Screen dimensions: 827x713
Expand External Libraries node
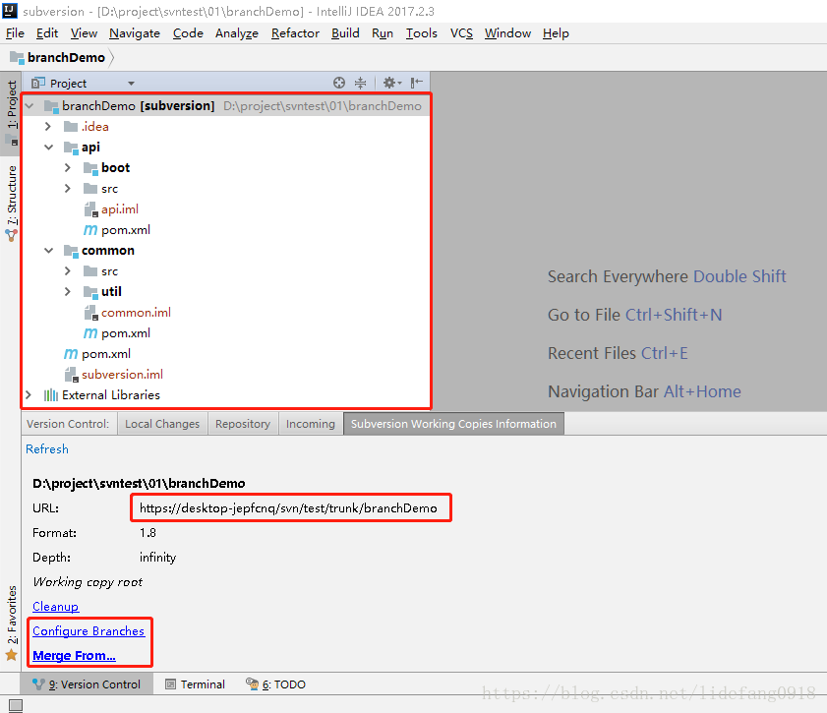[x=29, y=395]
